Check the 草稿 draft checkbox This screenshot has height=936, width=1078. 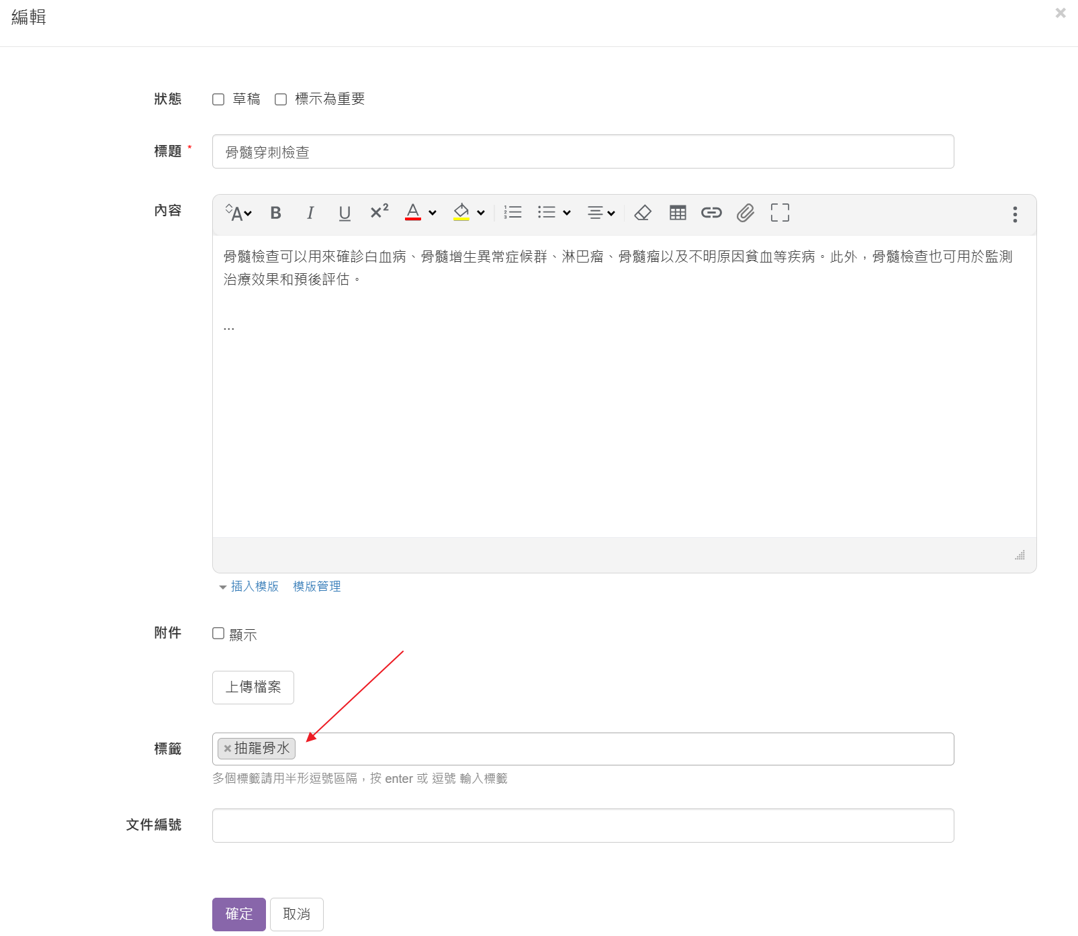pos(218,99)
